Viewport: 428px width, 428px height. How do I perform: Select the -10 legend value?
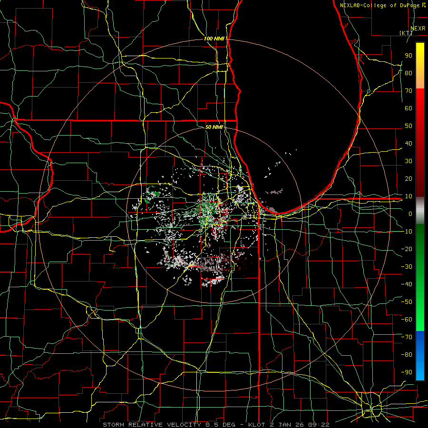pos(407,232)
